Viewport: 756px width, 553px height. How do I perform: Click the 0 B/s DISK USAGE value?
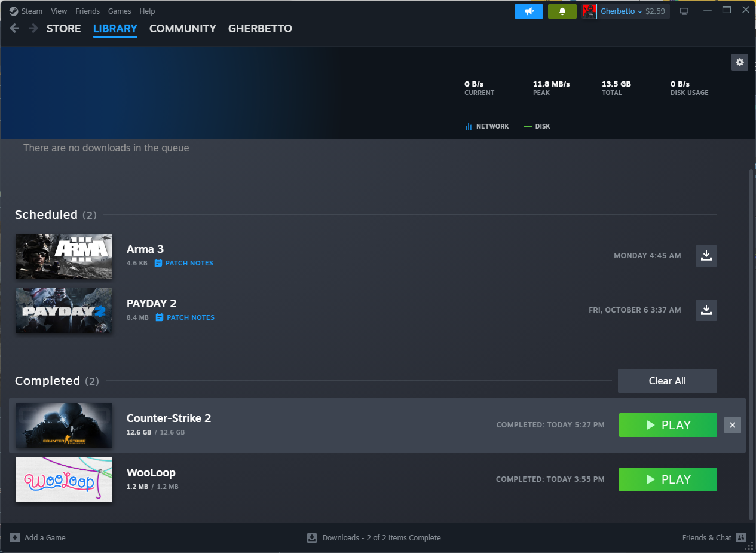point(680,84)
